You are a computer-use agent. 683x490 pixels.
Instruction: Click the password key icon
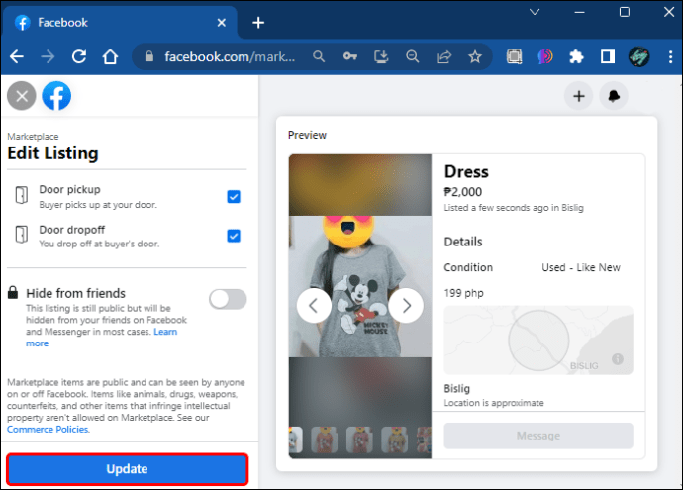[x=349, y=56]
